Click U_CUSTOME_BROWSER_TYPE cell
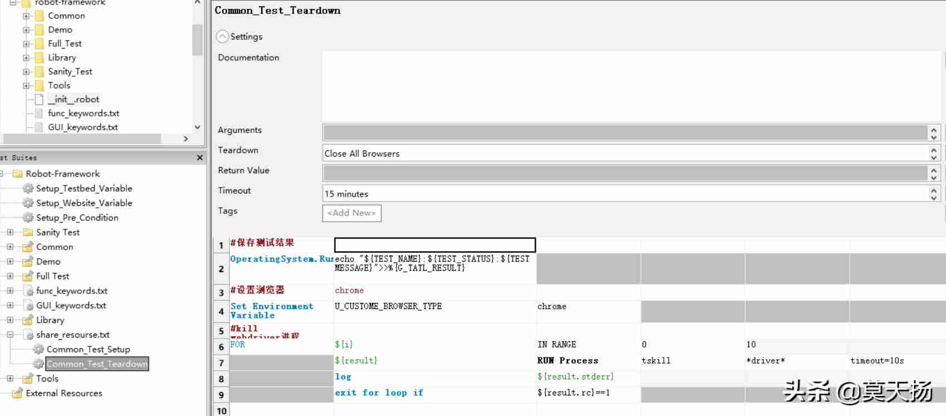The image size is (946, 416). pos(435,311)
